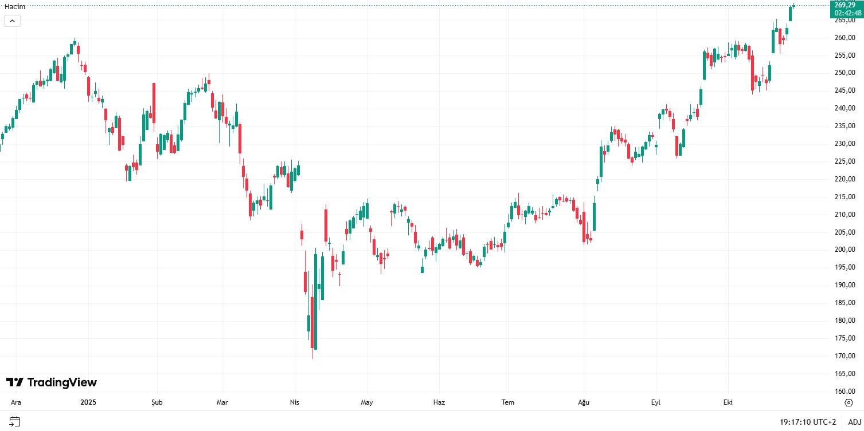Open the go-to-date calendar icon

pos(15,422)
